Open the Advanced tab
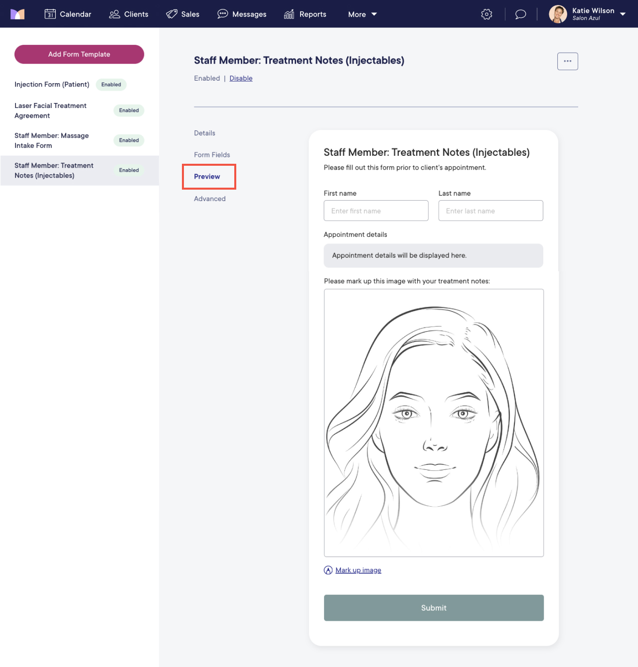The height and width of the screenshot is (667, 638). point(210,199)
